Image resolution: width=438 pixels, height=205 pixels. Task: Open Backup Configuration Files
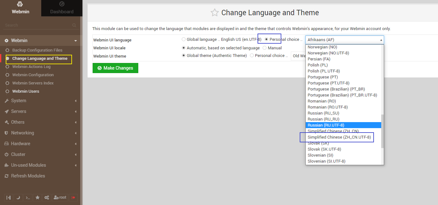tap(37, 50)
